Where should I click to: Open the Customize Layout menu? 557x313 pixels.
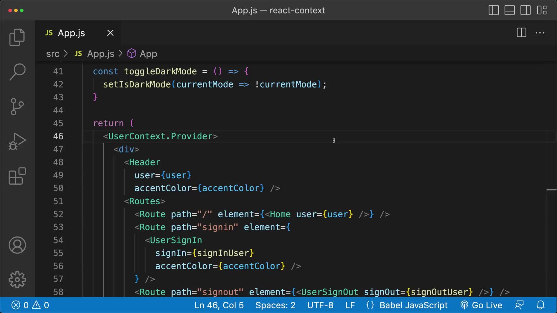(x=542, y=10)
